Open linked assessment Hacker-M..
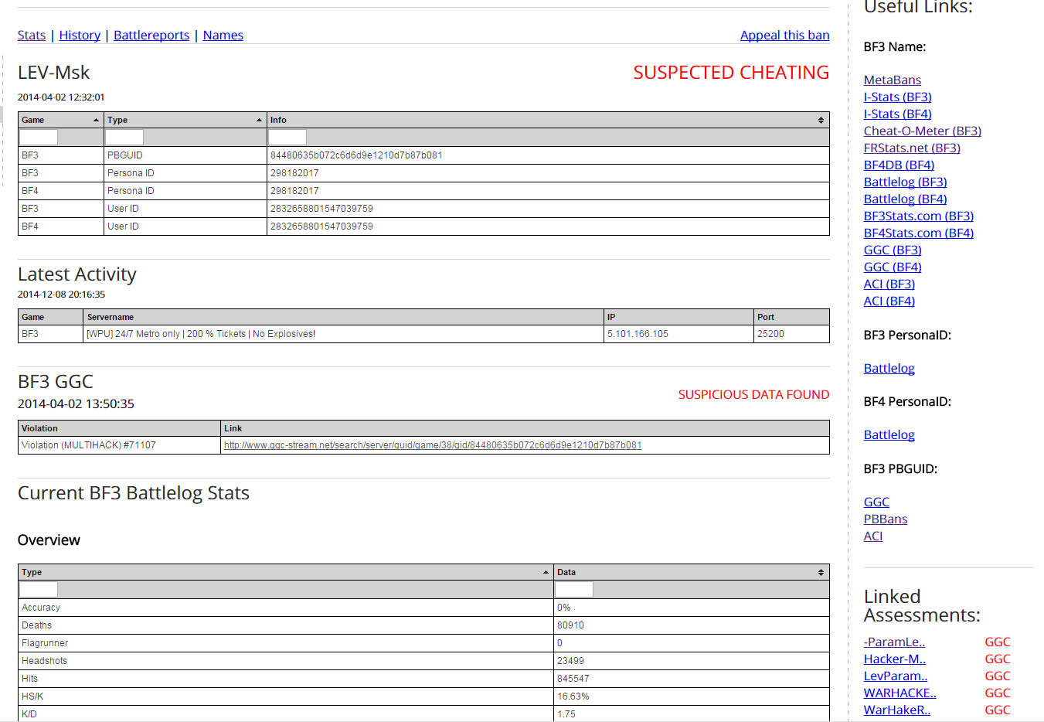Screen dimensions: 1044x722 point(894,659)
